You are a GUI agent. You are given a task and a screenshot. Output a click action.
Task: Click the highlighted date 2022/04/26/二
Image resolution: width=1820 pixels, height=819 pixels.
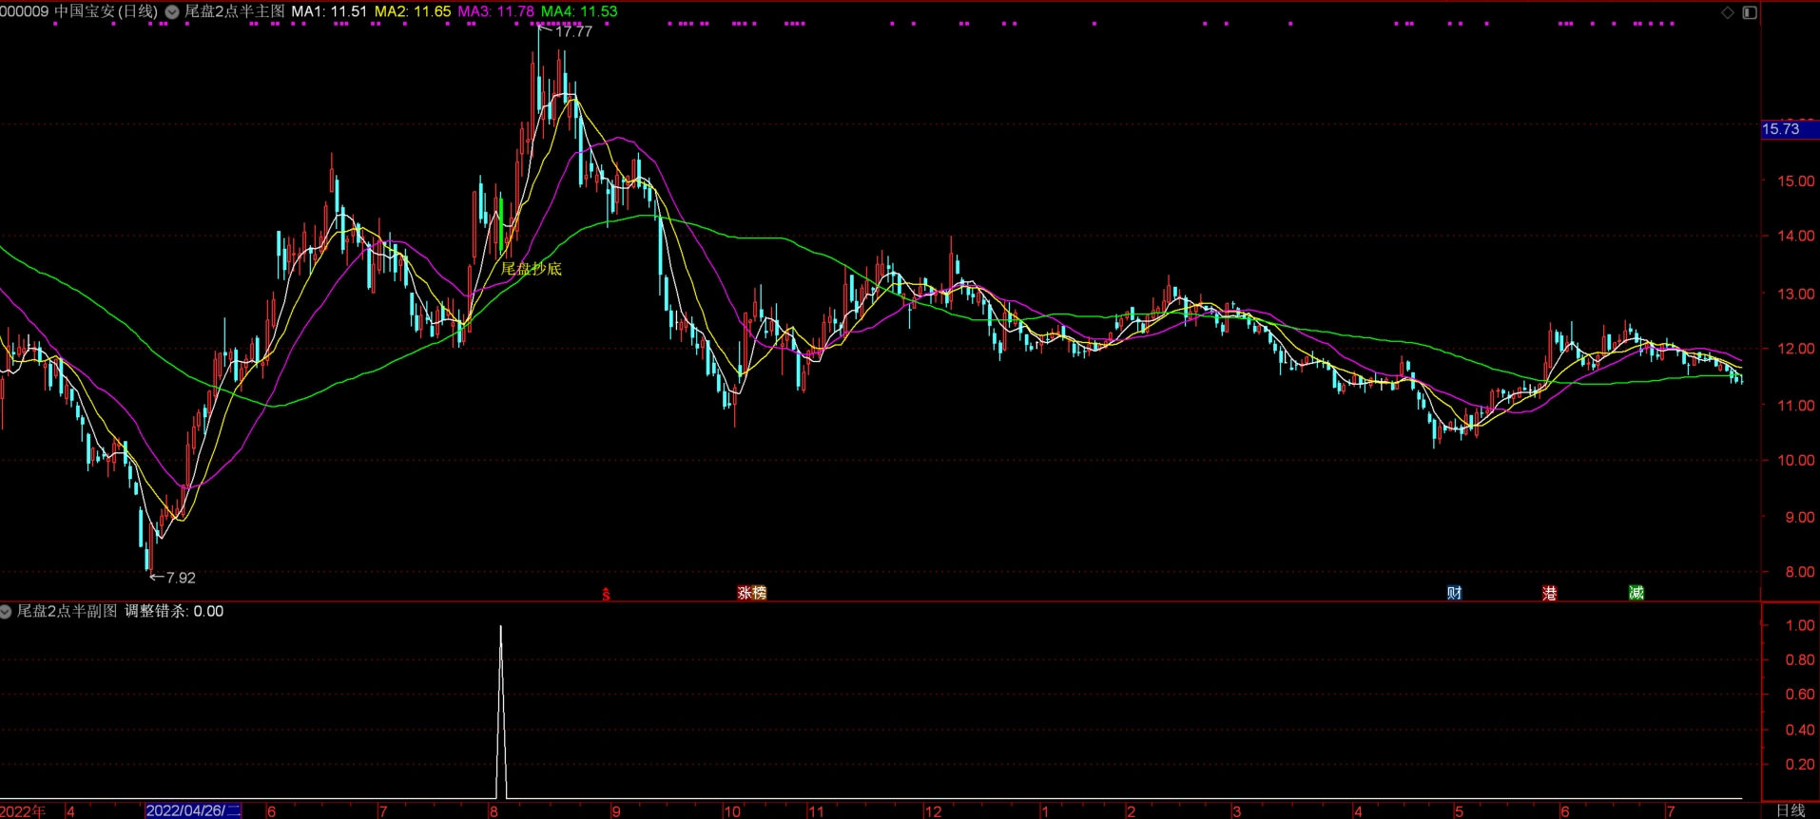193,810
